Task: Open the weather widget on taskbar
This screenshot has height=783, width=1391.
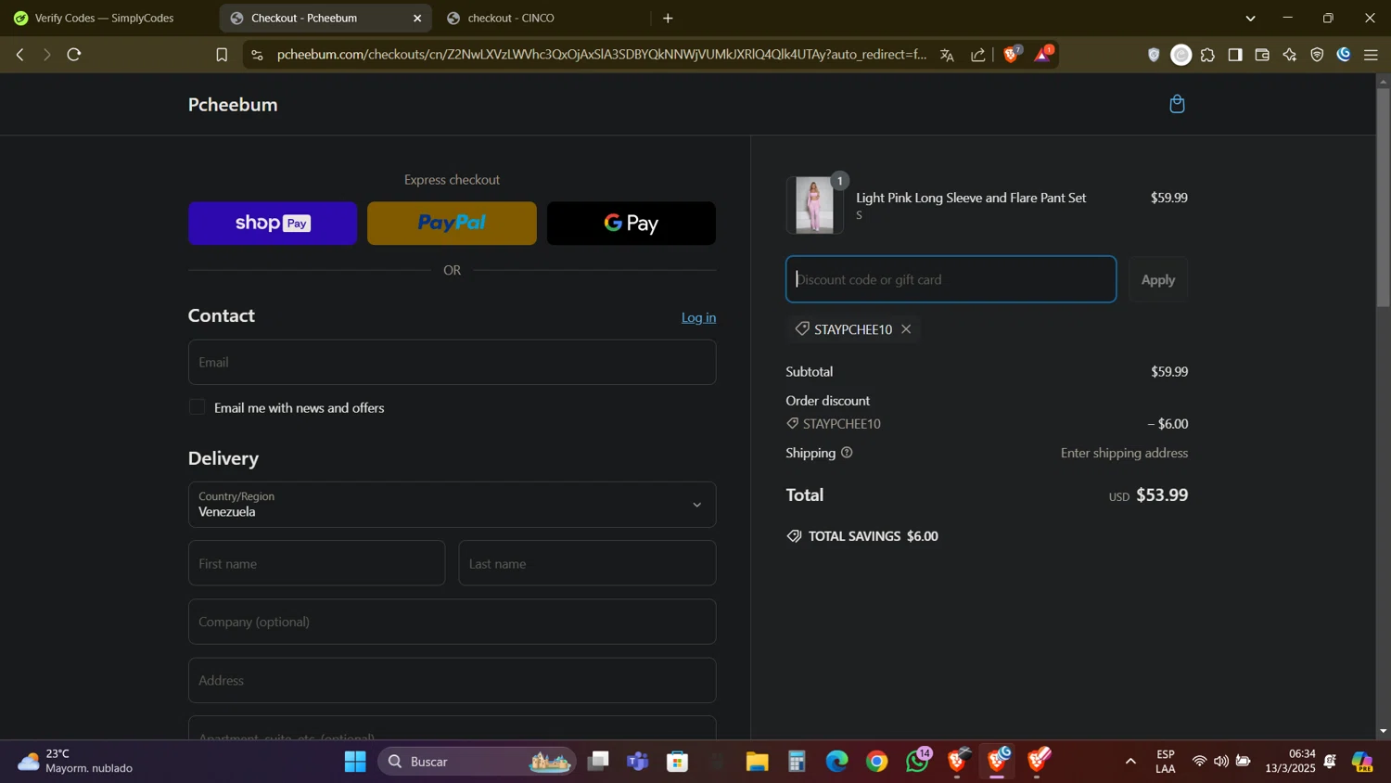Action: pyautogui.click(x=76, y=762)
